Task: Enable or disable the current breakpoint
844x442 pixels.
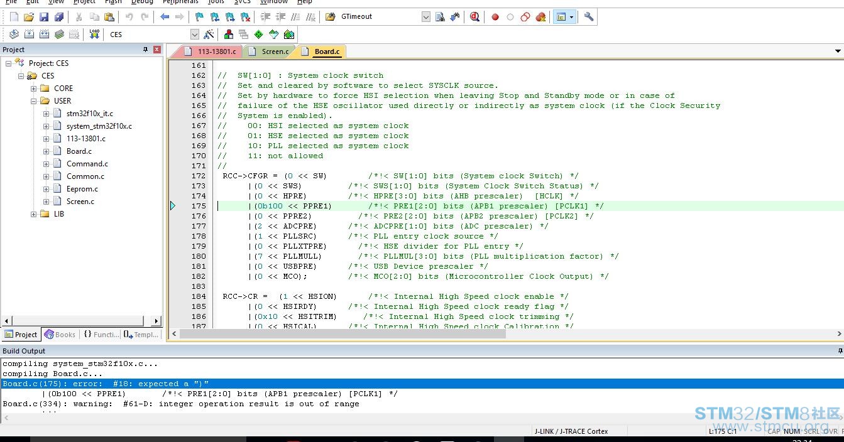Action: (510, 17)
